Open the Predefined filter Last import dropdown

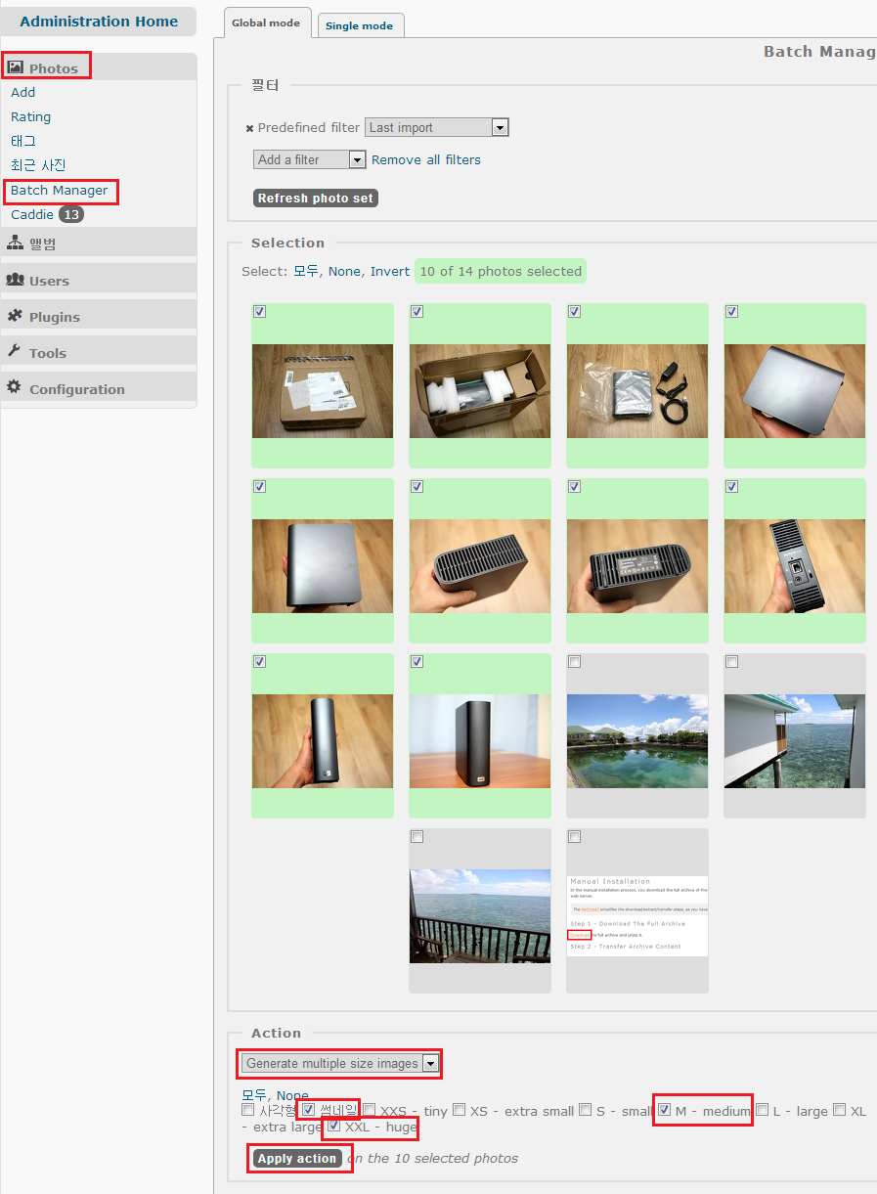coord(436,127)
